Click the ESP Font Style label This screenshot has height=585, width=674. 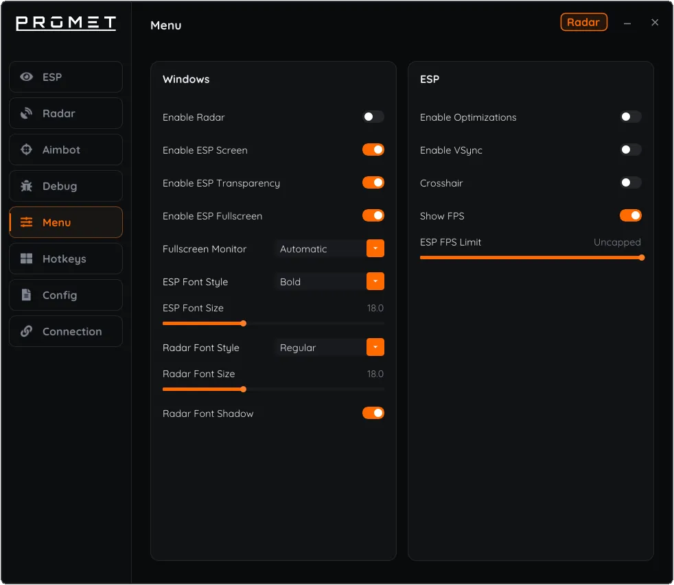195,282
